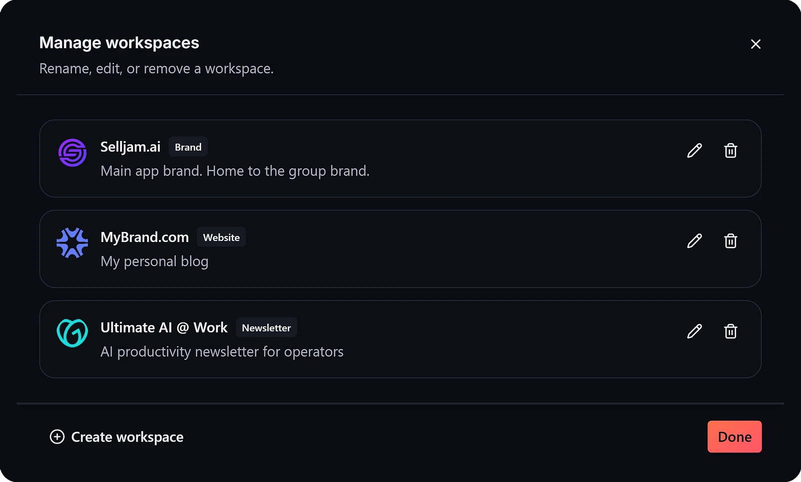Click the Selljam.ai purple logo
Screen dimensions: 801x482
coord(73,153)
